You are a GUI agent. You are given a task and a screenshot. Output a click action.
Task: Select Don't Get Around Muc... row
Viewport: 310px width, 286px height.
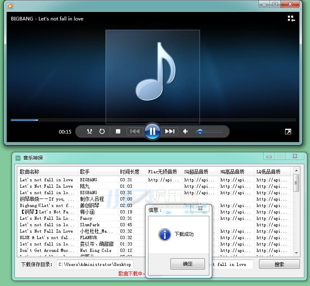(x=155, y=250)
